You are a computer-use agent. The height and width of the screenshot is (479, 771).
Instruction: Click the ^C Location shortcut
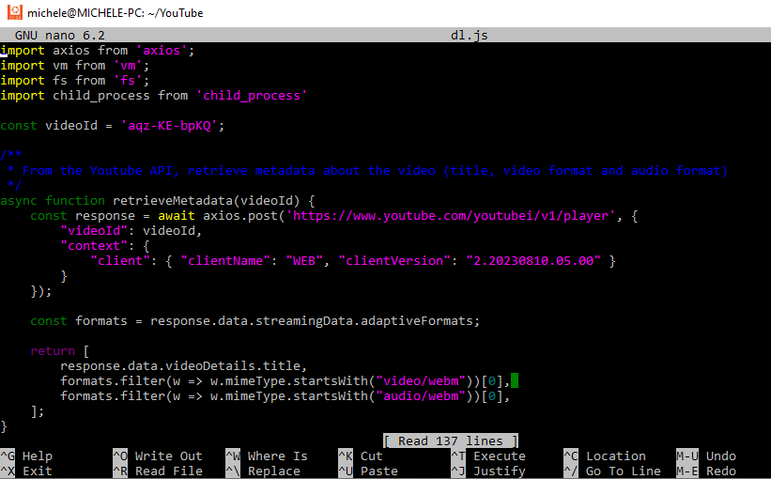604,456
